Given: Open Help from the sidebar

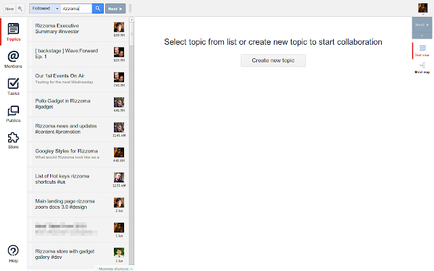Looking at the screenshot, I should [13, 253].
